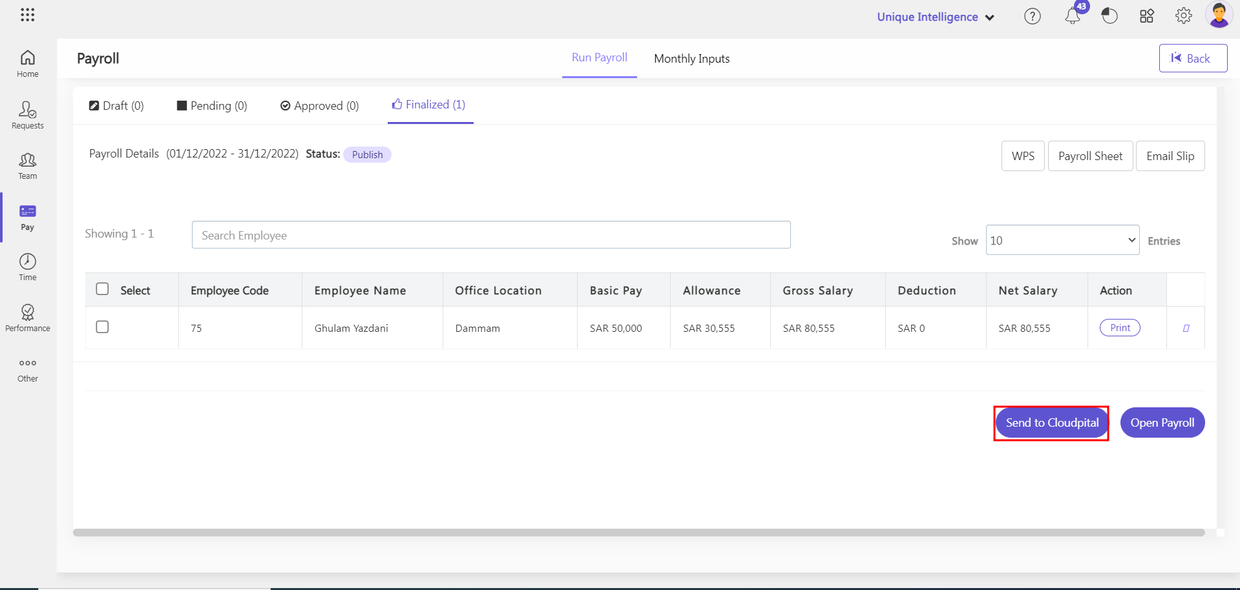1240x590 pixels.
Task: Focus the Search Employee field
Action: [491, 235]
